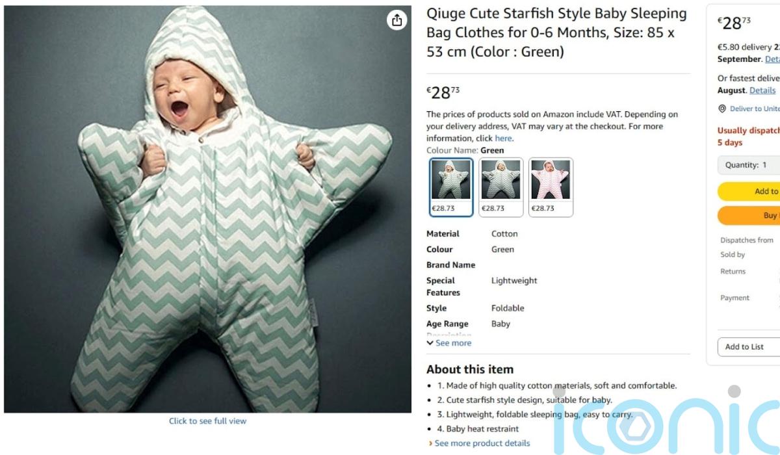The width and height of the screenshot is (780, 455).
Task: Open the main starfish sleeping bag image
Action: [x=207, y=209]
